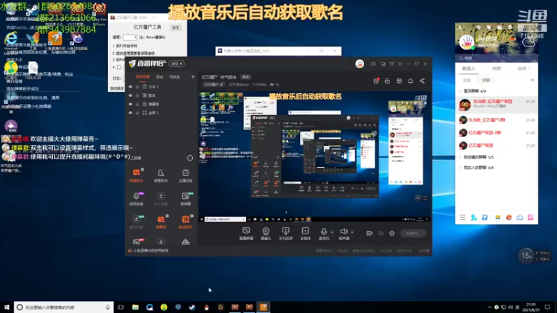Image resolution: width=557 pixels, height=313 pixels.
Task: Collapse 置顶群聊 4/4 group in QQ
Action: [x=460, y=91]
